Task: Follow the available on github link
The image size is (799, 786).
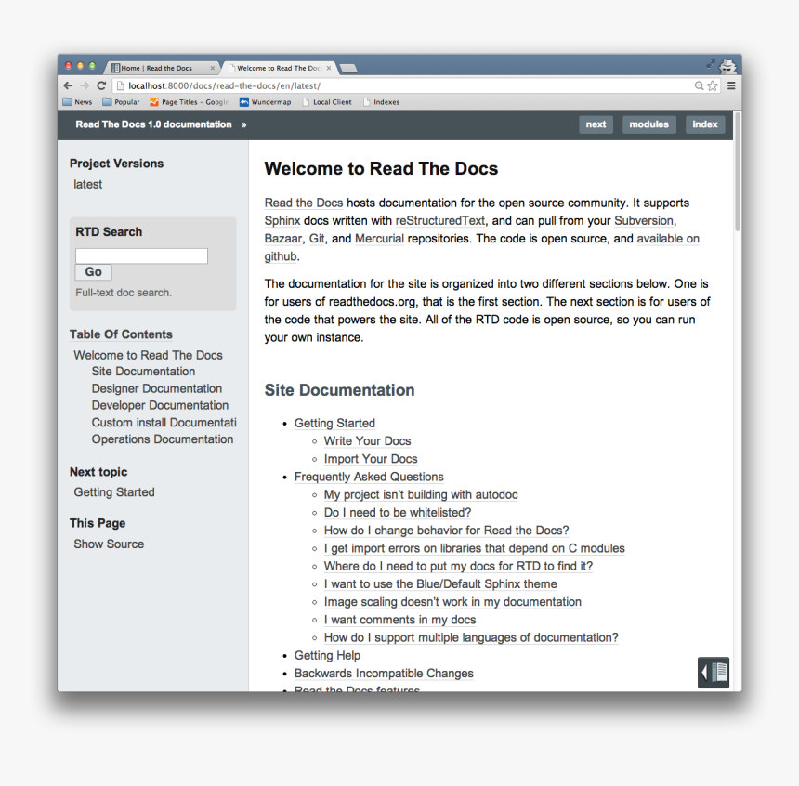Action: [x=668, y=239]
